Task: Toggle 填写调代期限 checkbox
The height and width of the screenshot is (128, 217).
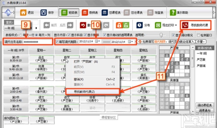Action: [x=57, y=42]
